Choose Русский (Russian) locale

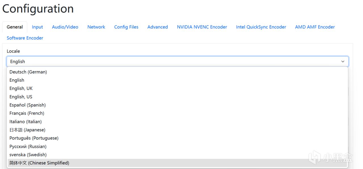click(178, 146)
